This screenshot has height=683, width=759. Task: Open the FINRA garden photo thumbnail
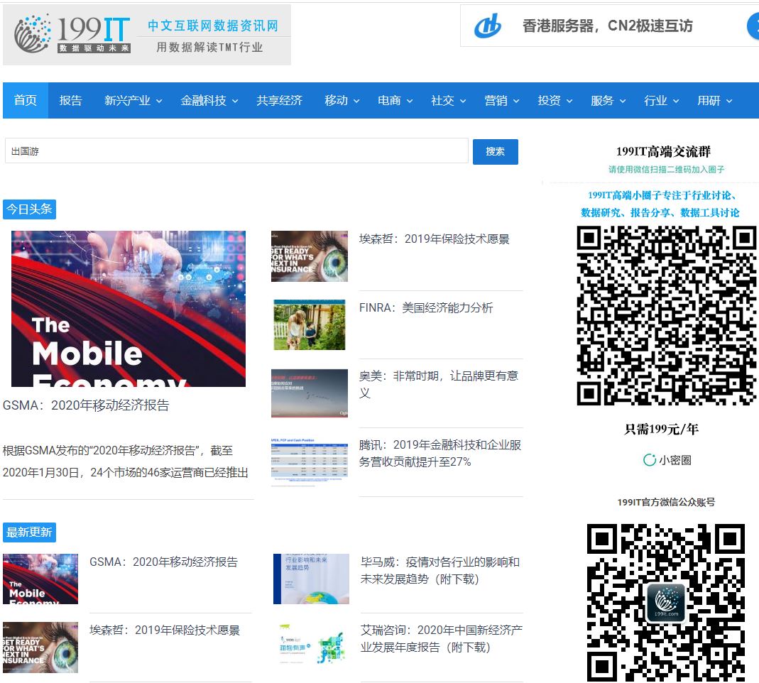pyautogui.click(x=310, y=324)
